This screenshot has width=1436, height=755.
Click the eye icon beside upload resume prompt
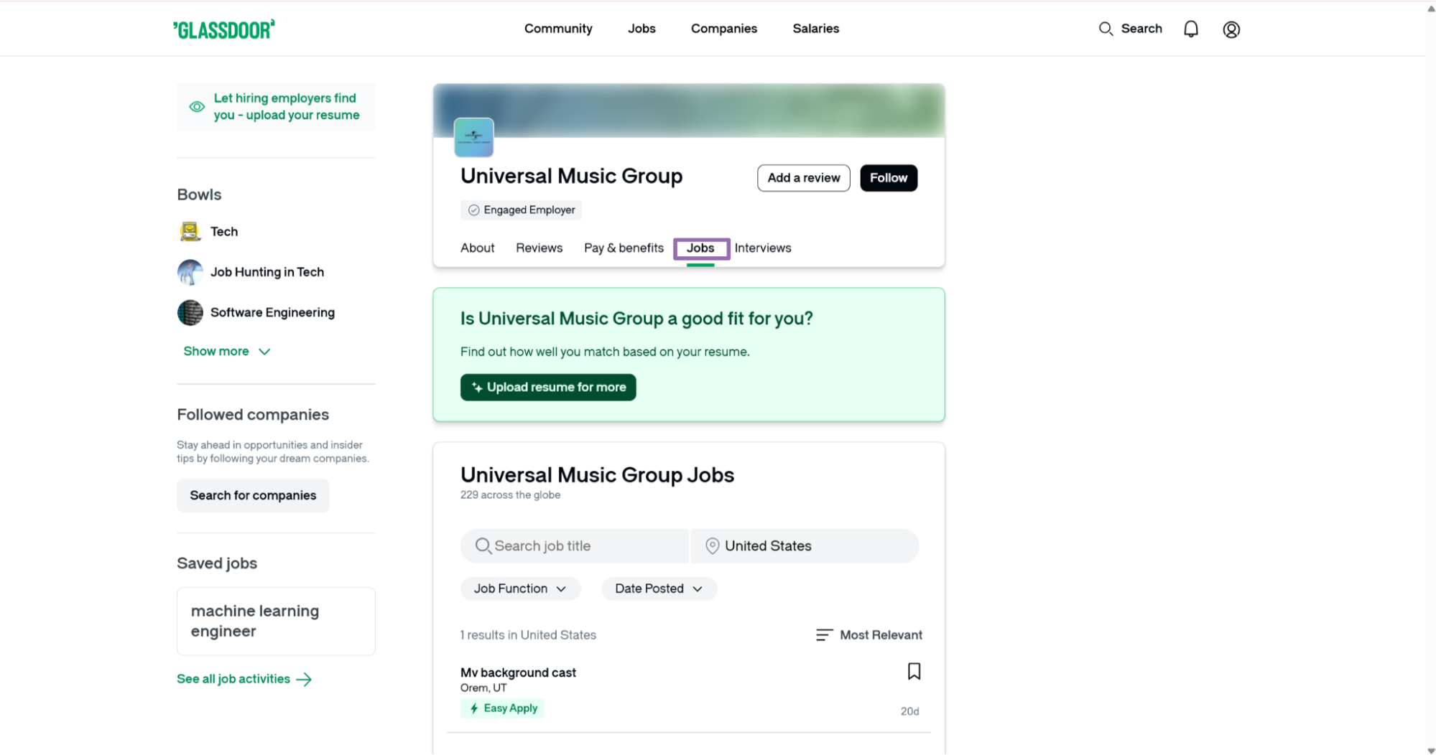[x=197, y=107]
